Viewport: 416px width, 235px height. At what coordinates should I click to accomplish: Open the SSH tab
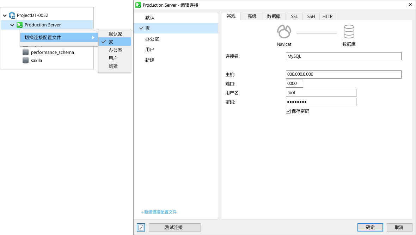[x=311, y=17]
